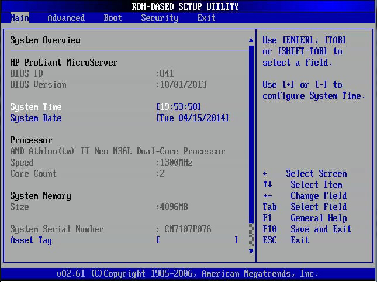
Task: Click the Core Count label
Action: click(33, 174)
